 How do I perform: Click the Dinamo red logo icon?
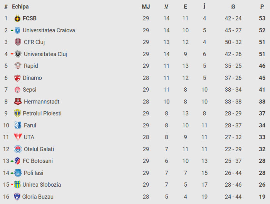click(x=17, y=78)
